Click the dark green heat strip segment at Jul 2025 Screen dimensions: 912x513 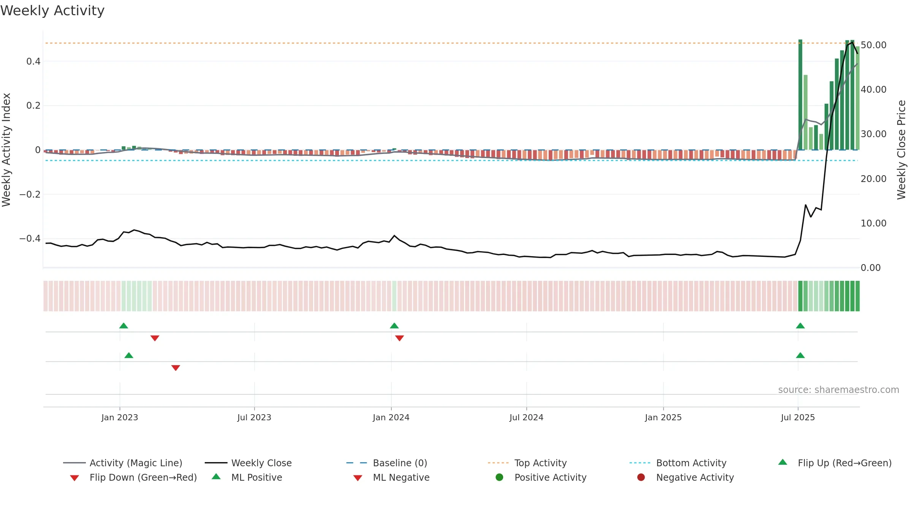click(x=800, y=296)
